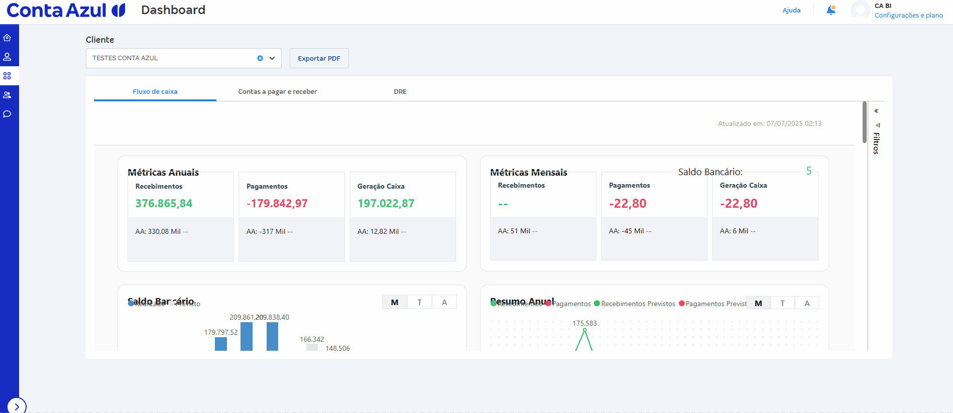Open the notifications bell

(x=831, y=10)
